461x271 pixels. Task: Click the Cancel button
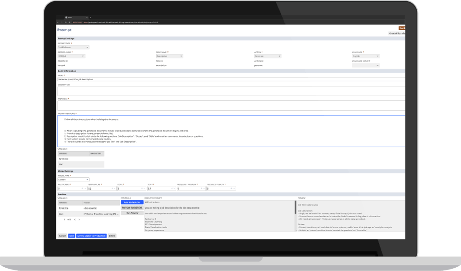pyautogui.click(x=62, y=236)
